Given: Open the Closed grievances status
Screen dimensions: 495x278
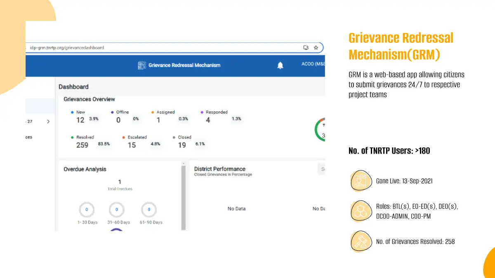Looking at the screenshot, I should pyautogui.click(x=184, y=137).
